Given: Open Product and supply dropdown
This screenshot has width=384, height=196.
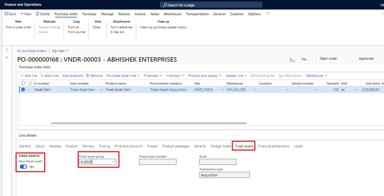Looking at the screenshot, I should point(205,76).
